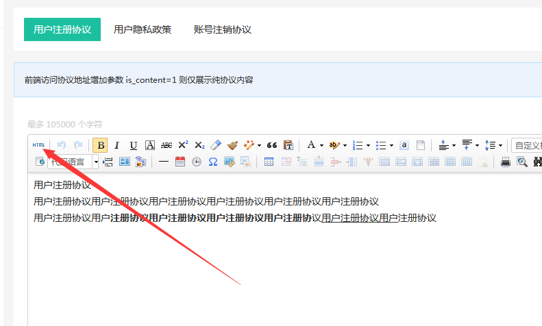Open spacing-before dropdown arrow
This screenshot has width=542, height=326.
(454, 145)
